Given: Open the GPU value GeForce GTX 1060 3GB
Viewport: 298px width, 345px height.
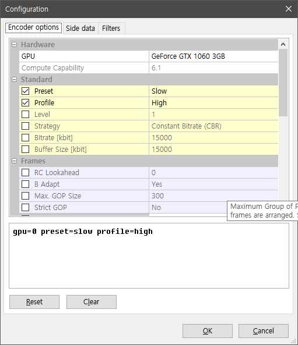Looking at the screenshot, I should pyautogui.click(x=213, y=56).
